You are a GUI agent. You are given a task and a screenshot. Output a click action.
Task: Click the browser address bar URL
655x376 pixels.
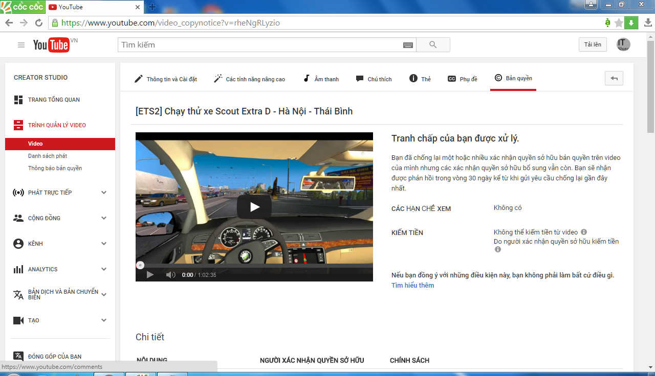point(170,23)
